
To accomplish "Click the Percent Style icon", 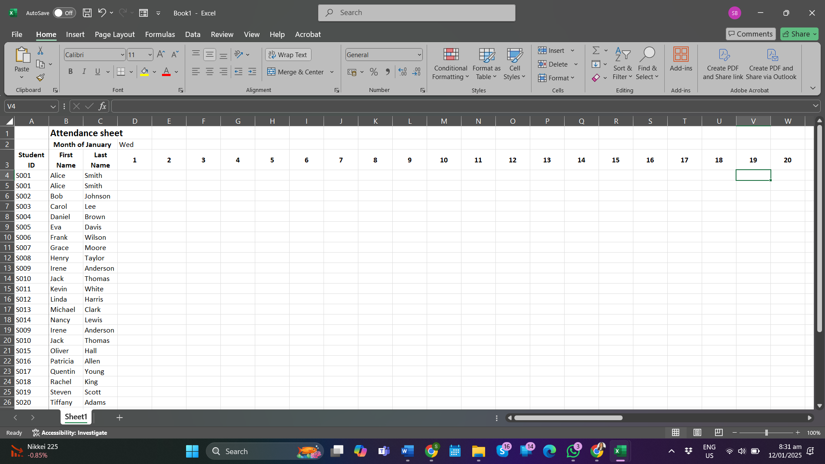I will click(x=374, y=72).
